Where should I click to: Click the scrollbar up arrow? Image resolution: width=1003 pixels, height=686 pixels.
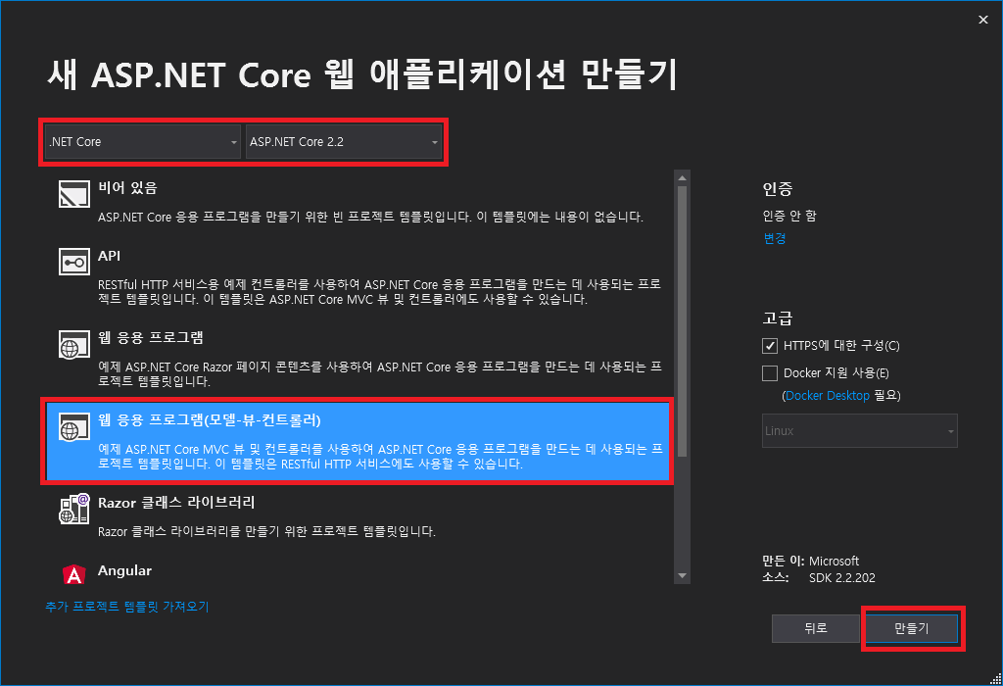[x=682, y=178]
